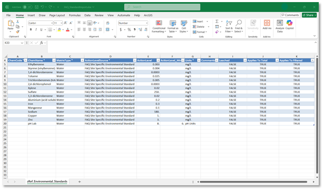The height and width of the screenshot is (191, 324).
Task: Apply Italic formatting
Action: coord(36,30)
